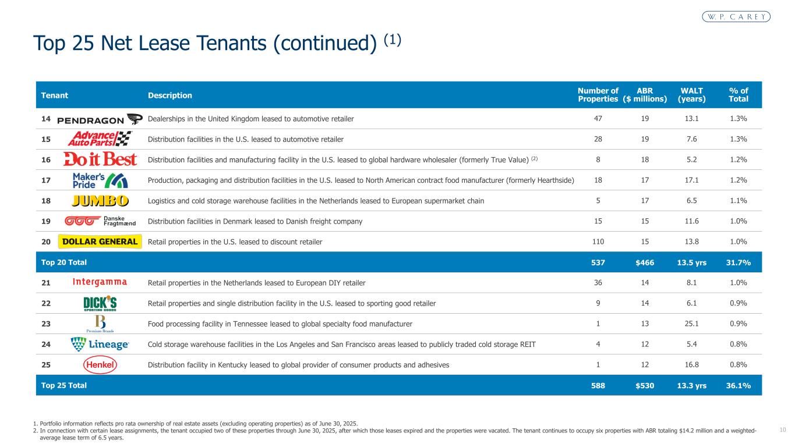The width and height of the screenshot is (795, 447).
Task: Click the W. P. Carey logo
Action: (736, 17)
